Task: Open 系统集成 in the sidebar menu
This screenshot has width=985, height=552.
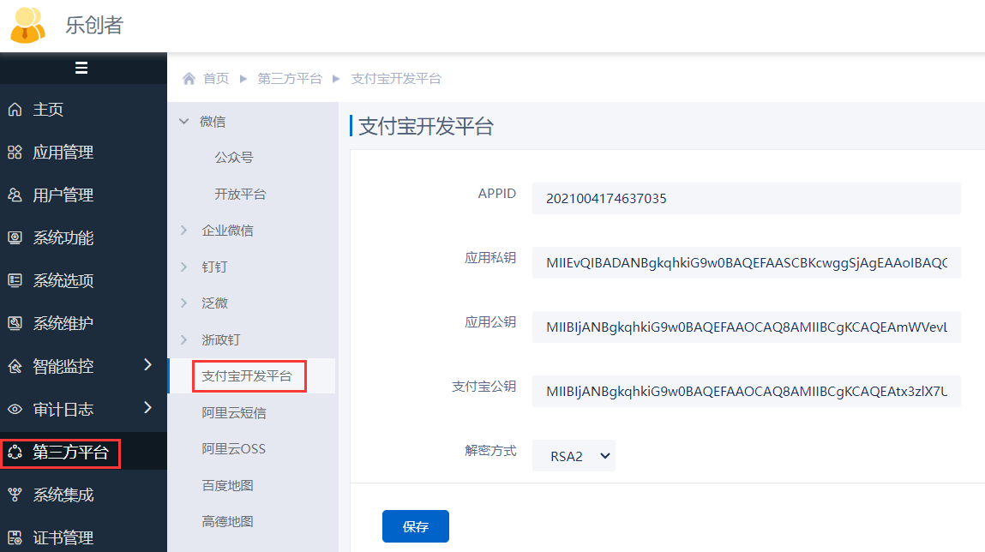Action: 63,495
